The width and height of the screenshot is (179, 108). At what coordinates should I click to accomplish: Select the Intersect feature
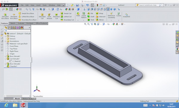(x=101, y=16)
